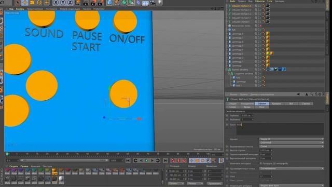Image resolution: width=332 pixels, height=187 pixels.
Task: Toggle Position keyframe recording icon
Action: coord(191,161)
